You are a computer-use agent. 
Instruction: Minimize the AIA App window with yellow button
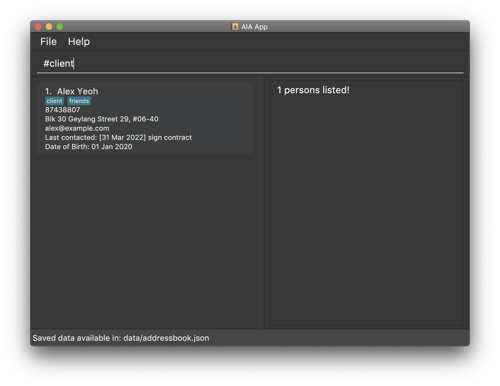(x=49, y=27)
